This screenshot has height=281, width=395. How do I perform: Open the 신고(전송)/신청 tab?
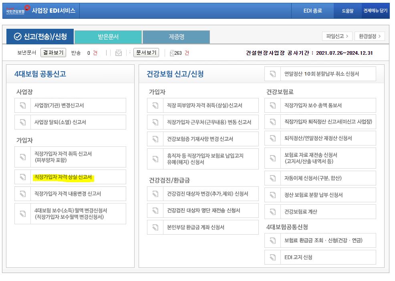click(40, 37)
